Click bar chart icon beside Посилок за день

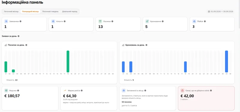(x=6, y=45)
